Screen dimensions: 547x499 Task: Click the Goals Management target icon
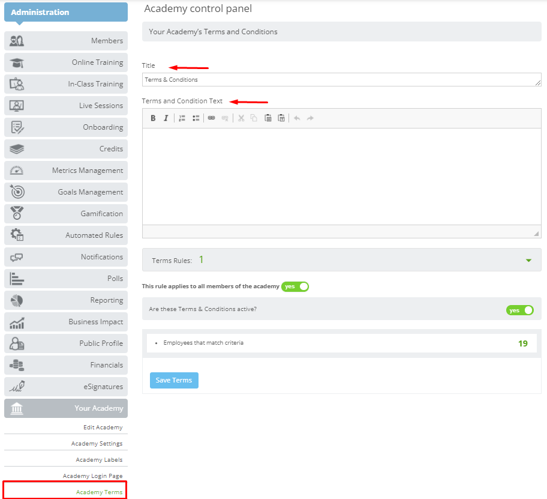click(x=17, y=192)
